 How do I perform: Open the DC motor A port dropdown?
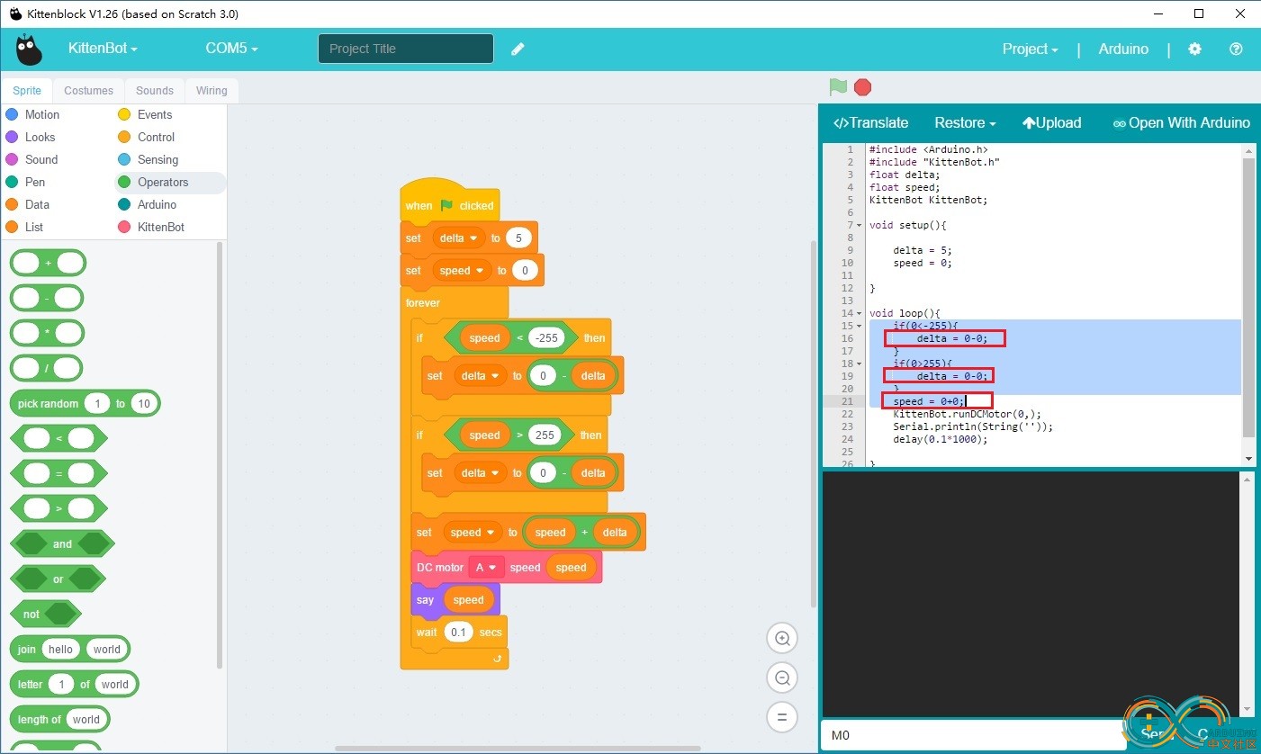[x=485, y=568]
